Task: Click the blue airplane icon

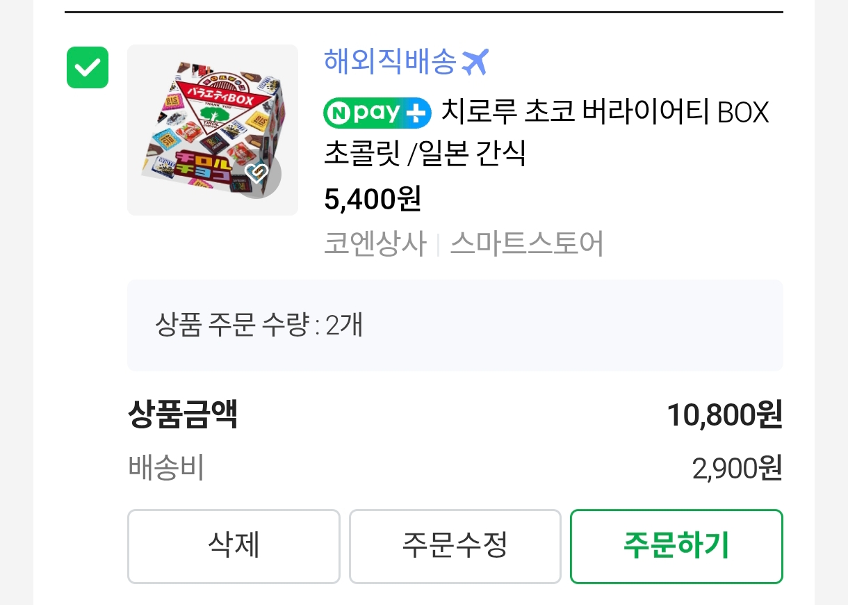Action: pos(475,62)
